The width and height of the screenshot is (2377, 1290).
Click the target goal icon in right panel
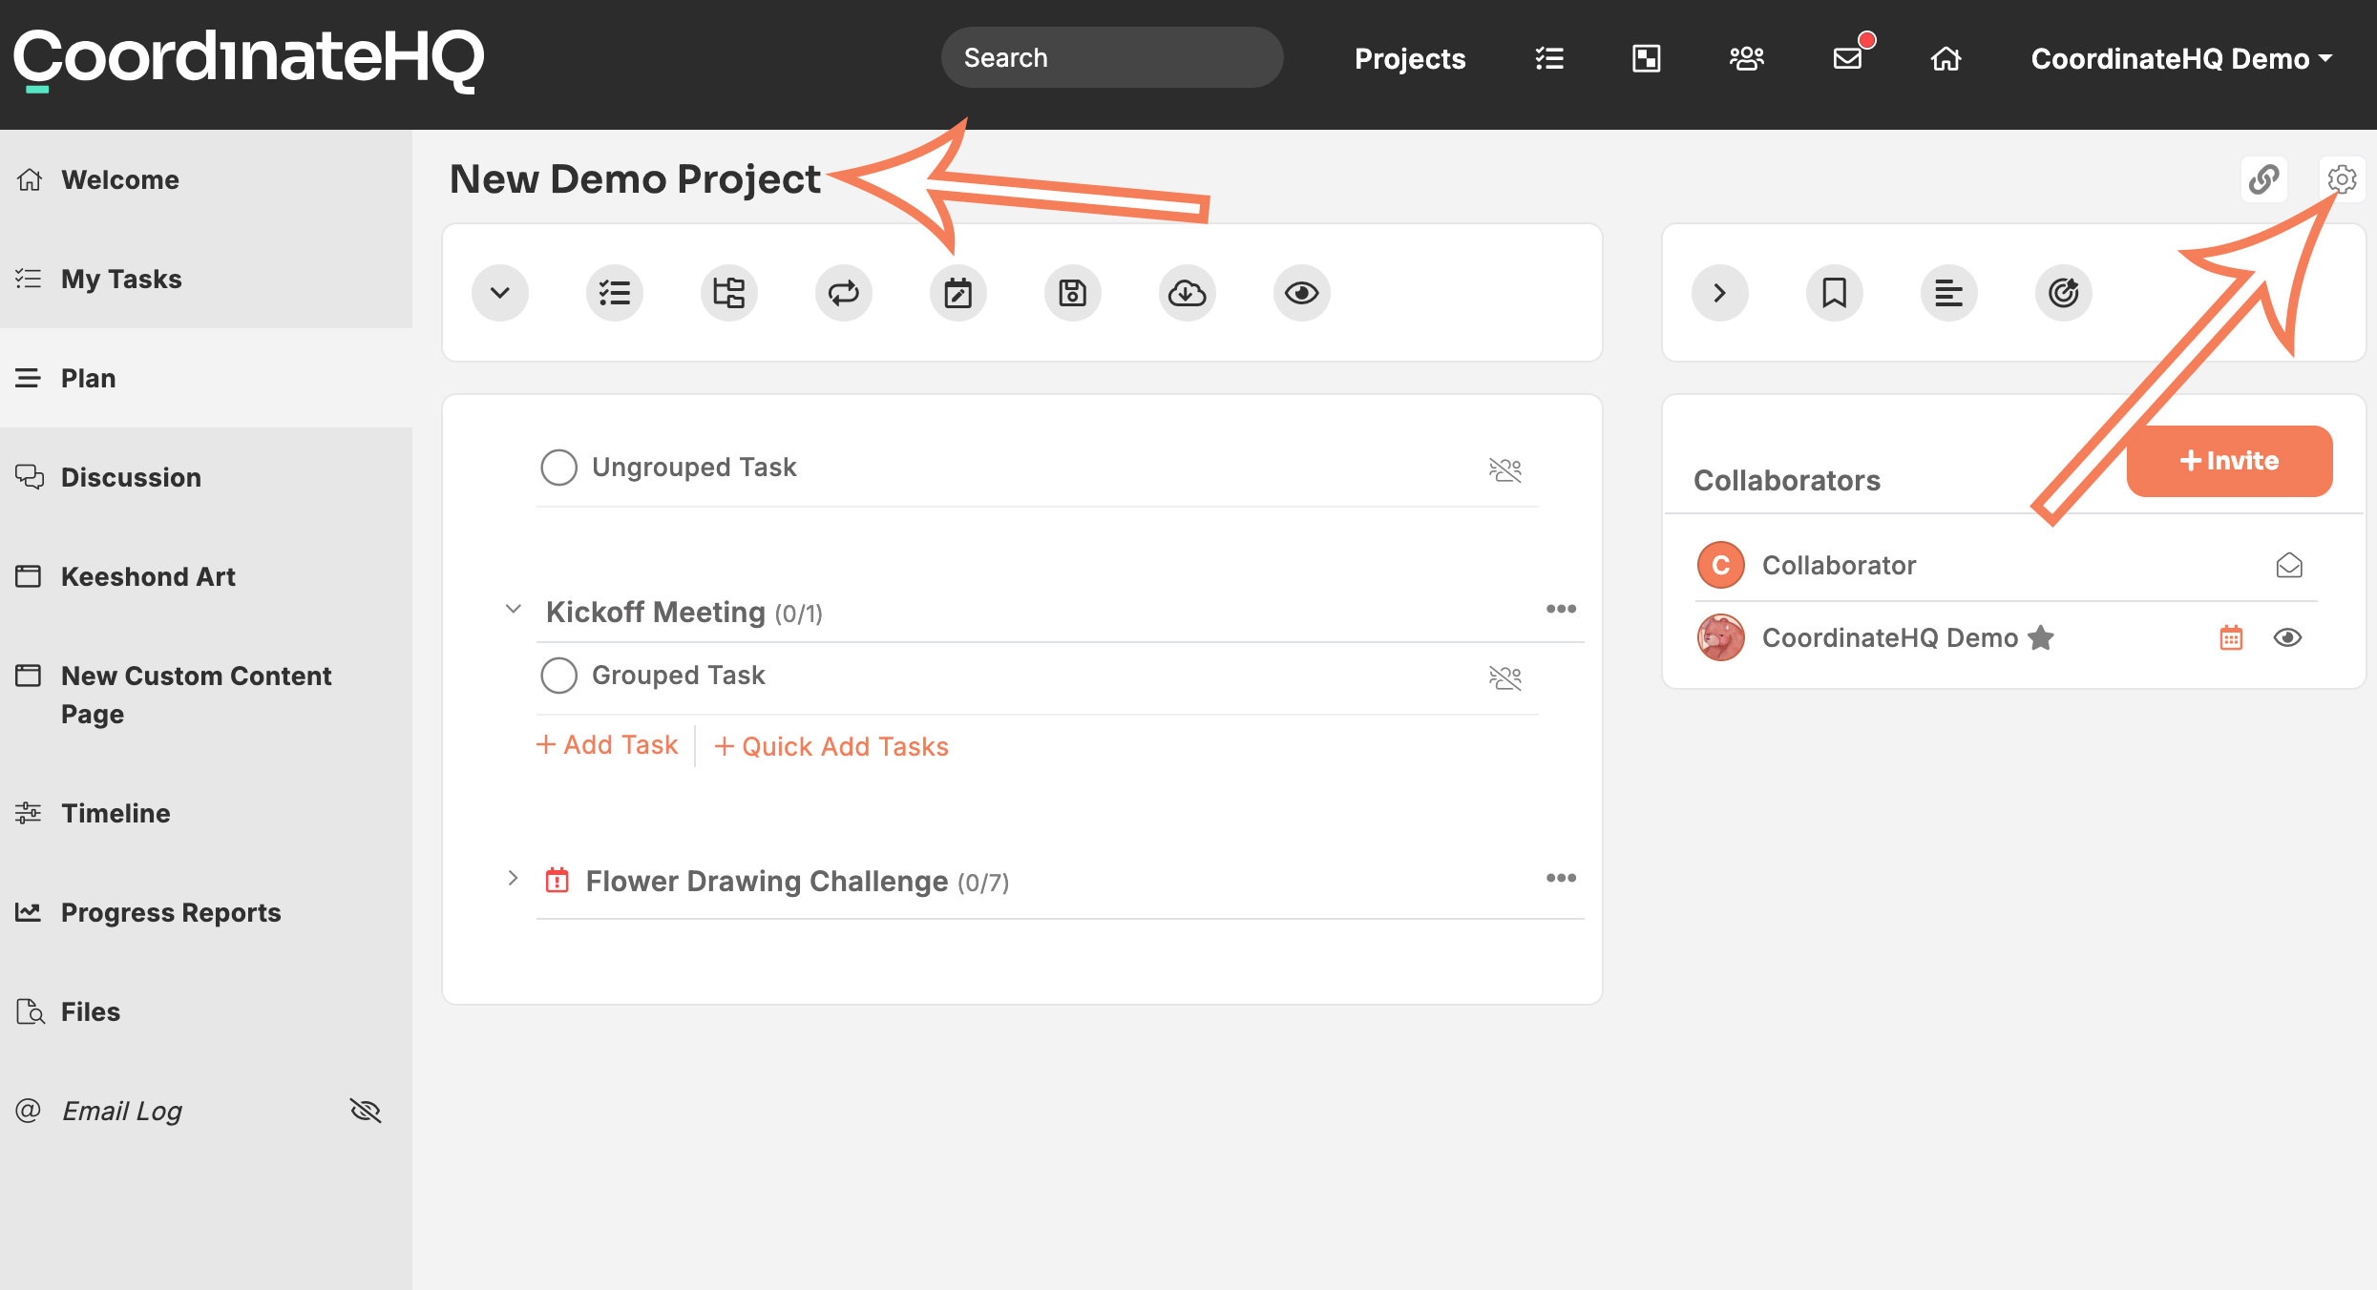click(x=2064, y=293)
